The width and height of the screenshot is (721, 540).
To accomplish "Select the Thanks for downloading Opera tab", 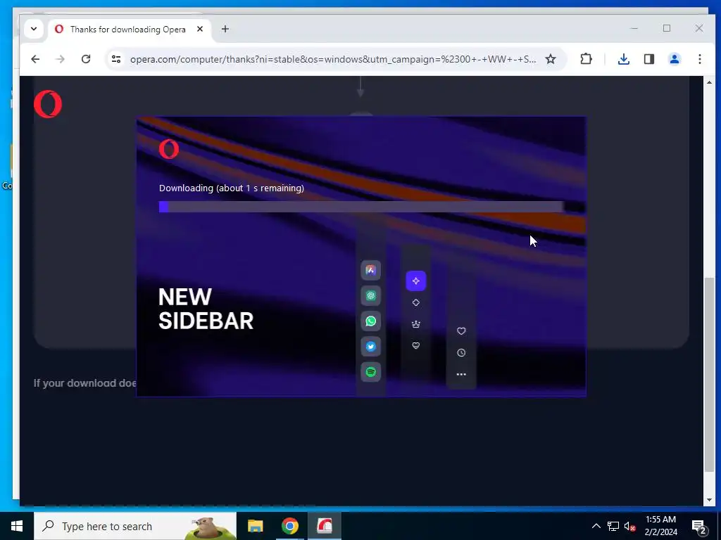I will click(x=128, y=30).
